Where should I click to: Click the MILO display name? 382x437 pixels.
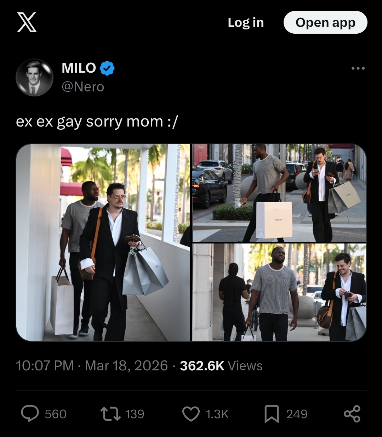click(x=79, y=68)
